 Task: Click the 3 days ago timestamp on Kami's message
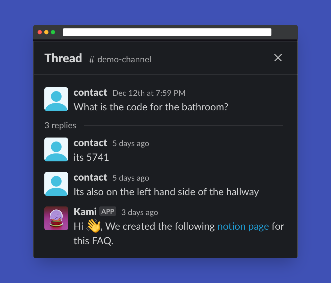(x=140, y=212)
